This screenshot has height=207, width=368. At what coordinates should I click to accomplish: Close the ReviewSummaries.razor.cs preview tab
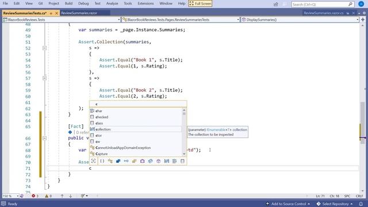(x=354, y=13)
